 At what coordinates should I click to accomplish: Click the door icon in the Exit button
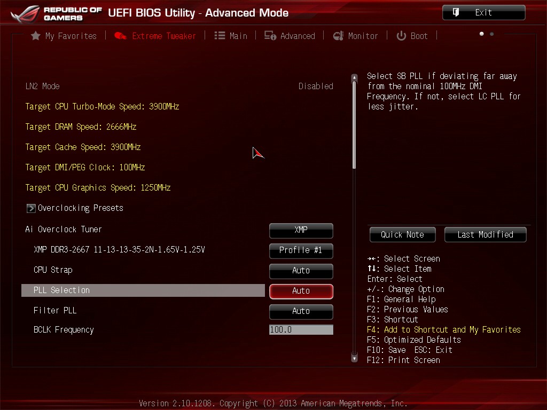click(x=456, y=13)
